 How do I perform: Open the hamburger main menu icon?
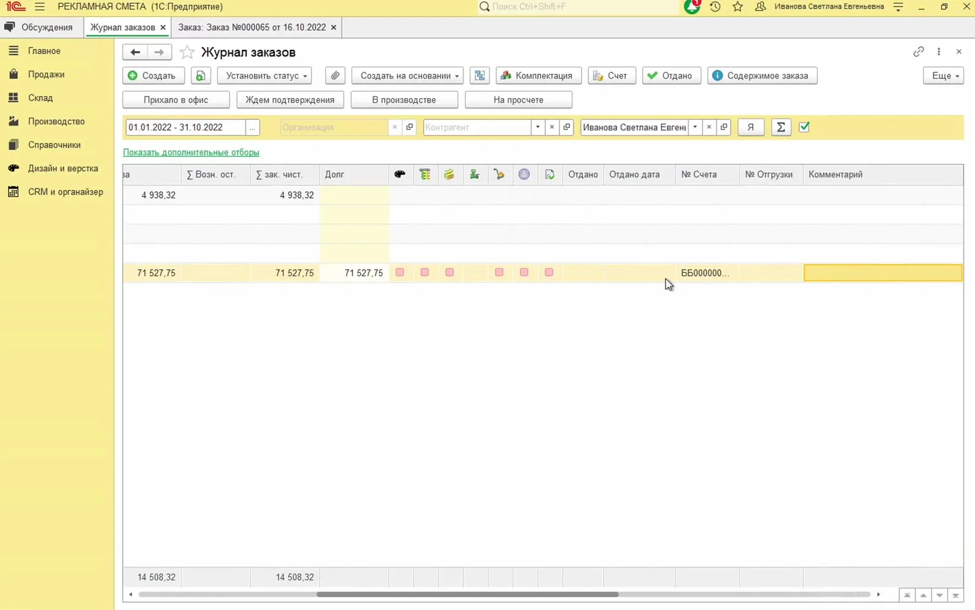pyautogui.click(x=40, y=7)
